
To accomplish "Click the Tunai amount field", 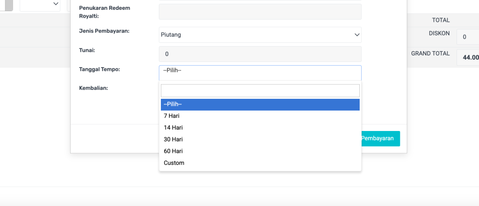I will point(260,54).
